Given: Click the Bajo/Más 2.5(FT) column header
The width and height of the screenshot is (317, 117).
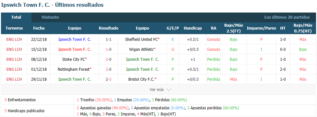Looking at the screenshot, I should 233,28.
